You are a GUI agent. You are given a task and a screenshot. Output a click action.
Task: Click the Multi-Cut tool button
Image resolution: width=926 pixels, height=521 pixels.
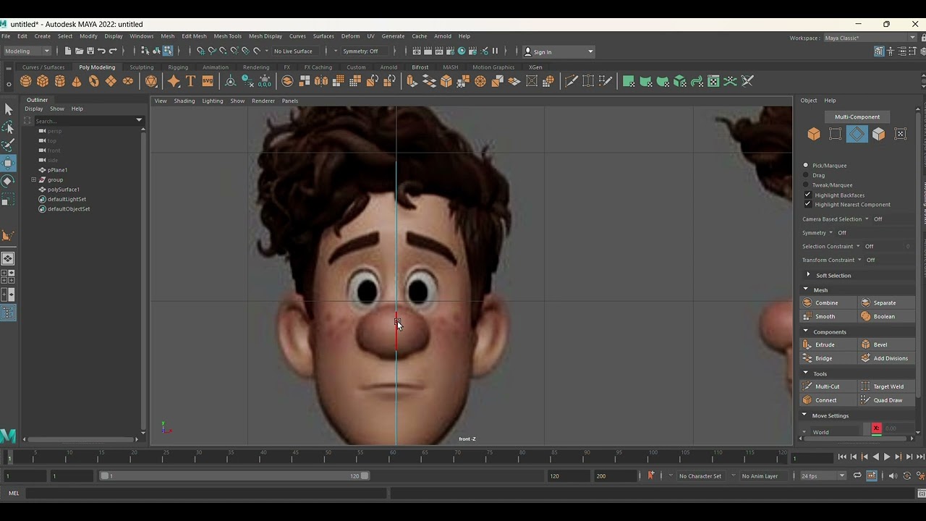pos(828,386)
